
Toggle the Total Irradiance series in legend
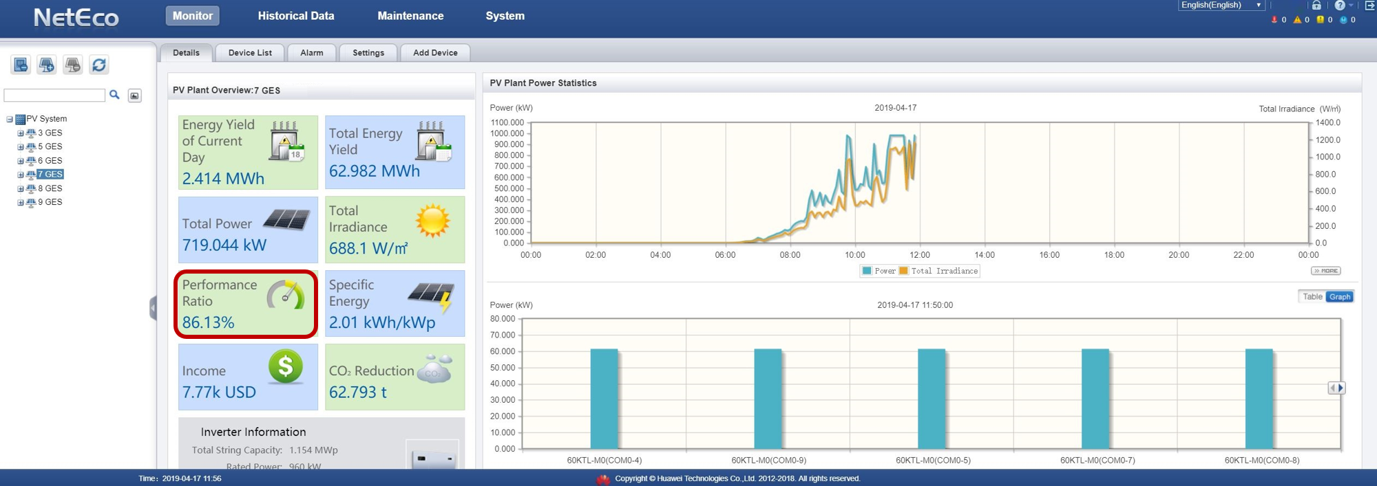[938, 271]
